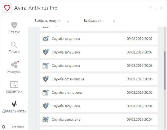Click the help question mark icon
The width and height of the screenshot is (167, 130).
click(150, 8)
